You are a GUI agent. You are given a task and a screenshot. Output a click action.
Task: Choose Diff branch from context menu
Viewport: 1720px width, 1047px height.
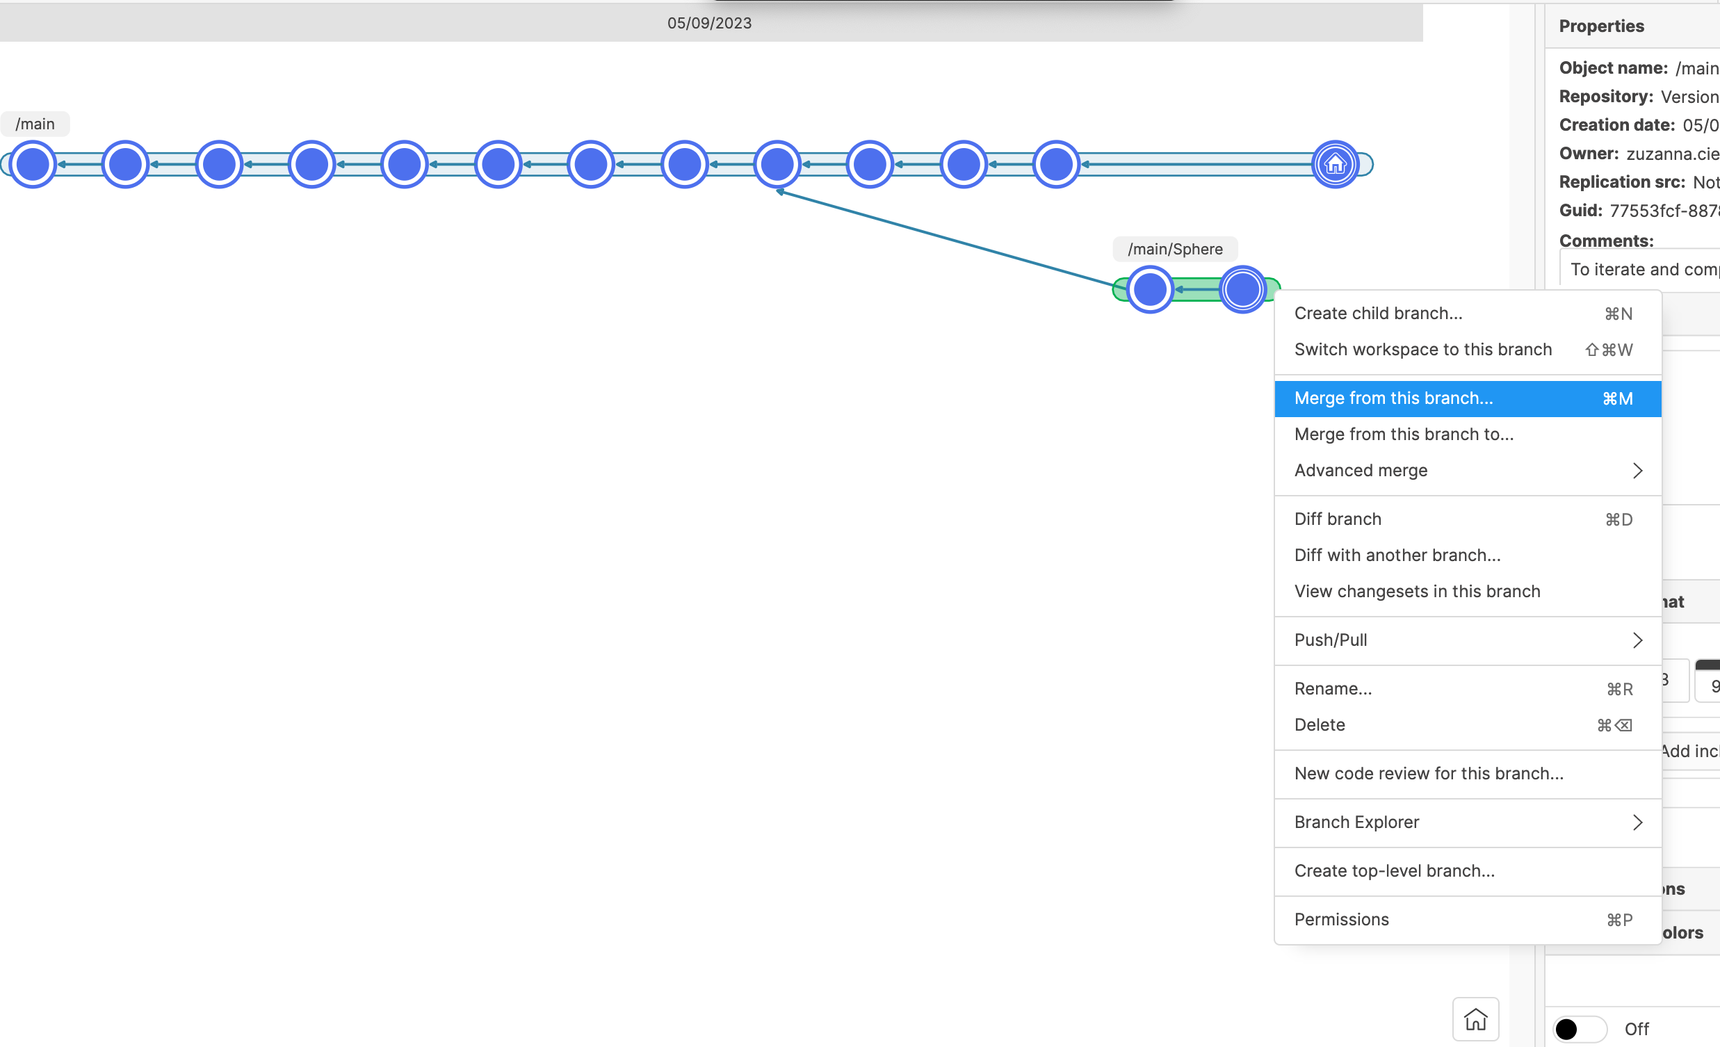click(1338, 519)
